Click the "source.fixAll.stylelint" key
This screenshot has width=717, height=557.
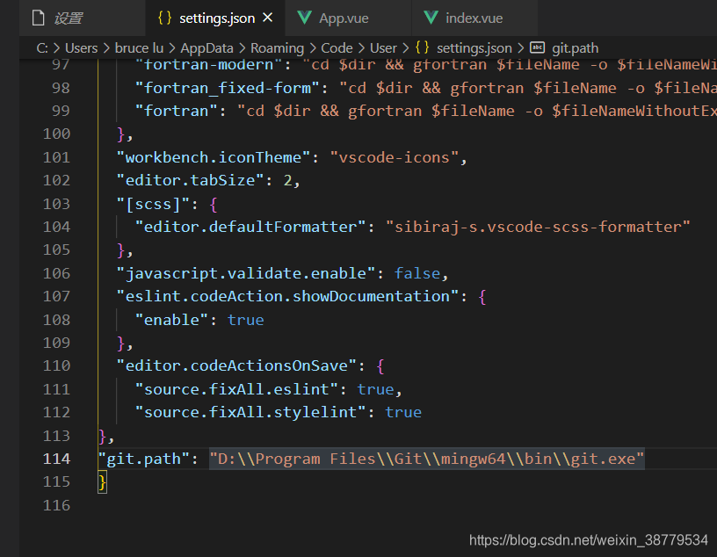(x=250, y=413)
